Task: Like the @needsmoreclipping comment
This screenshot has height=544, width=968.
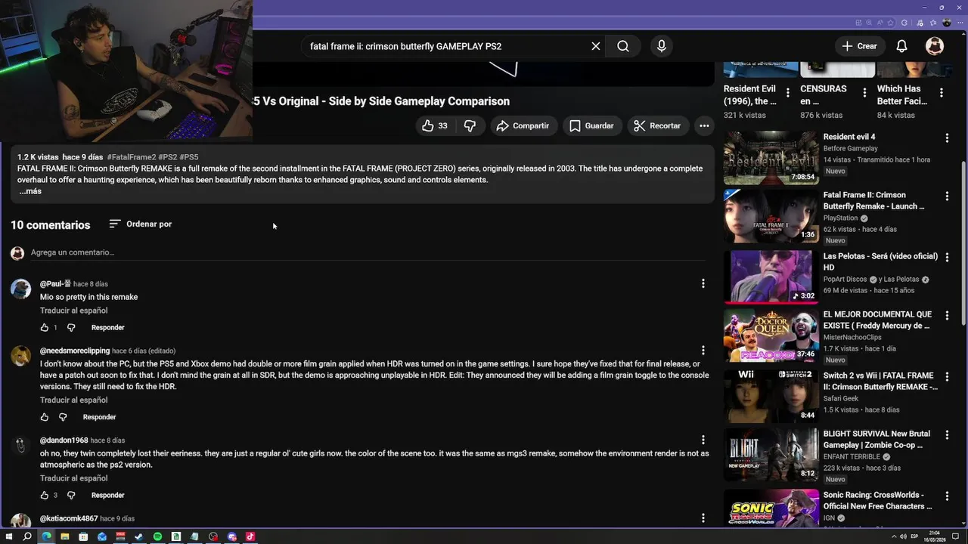Action: pos(45,417)
